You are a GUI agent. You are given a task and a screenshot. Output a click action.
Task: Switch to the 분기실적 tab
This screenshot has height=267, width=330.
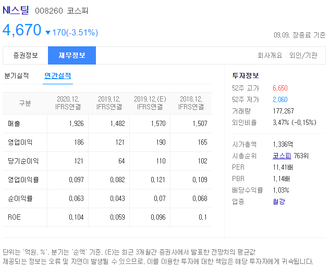click(17, 75)
